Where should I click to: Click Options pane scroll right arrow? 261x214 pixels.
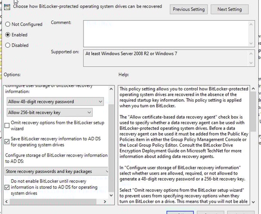click(x=105, y=201)
